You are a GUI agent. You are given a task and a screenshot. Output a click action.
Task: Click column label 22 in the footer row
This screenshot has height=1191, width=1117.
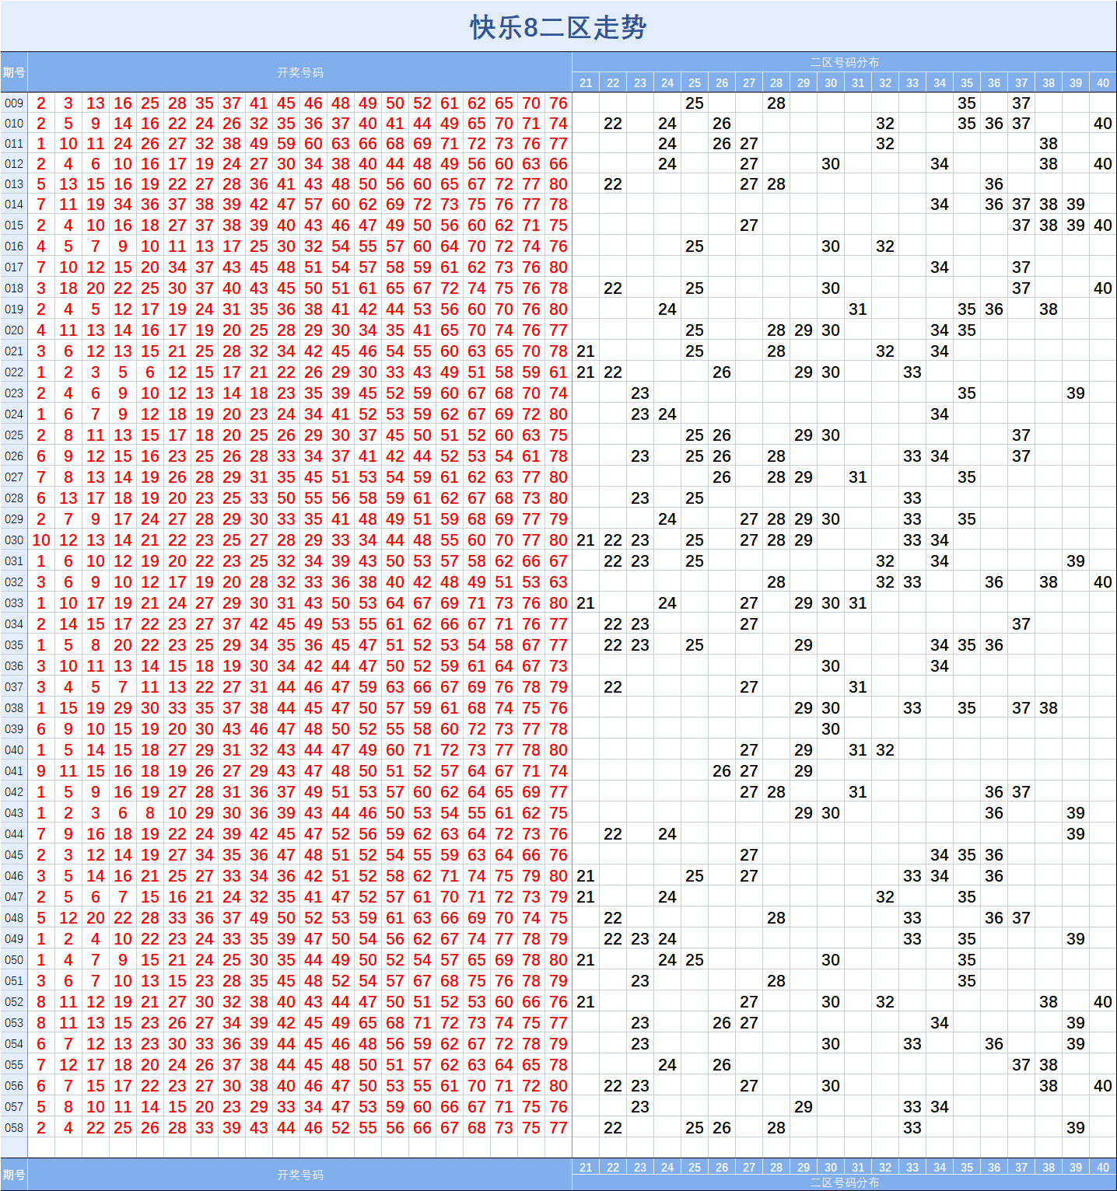(x=613, y=1167)
